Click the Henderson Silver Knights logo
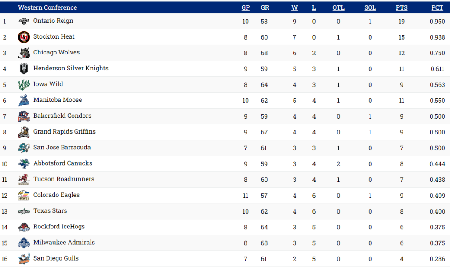450x268 pixels. [24, 69]
